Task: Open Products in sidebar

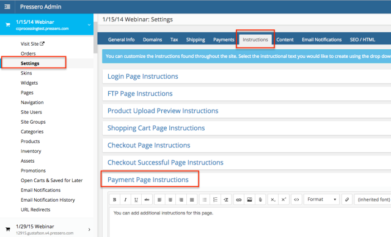Action: coord(30,141)
